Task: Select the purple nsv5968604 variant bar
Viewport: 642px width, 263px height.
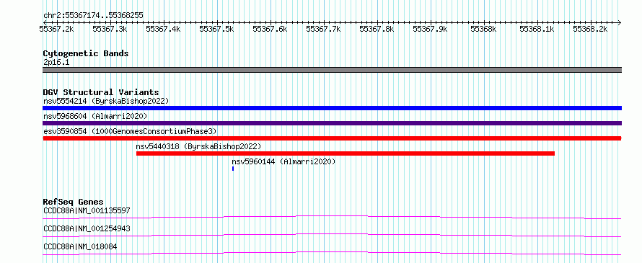Action: pos(332,123)
